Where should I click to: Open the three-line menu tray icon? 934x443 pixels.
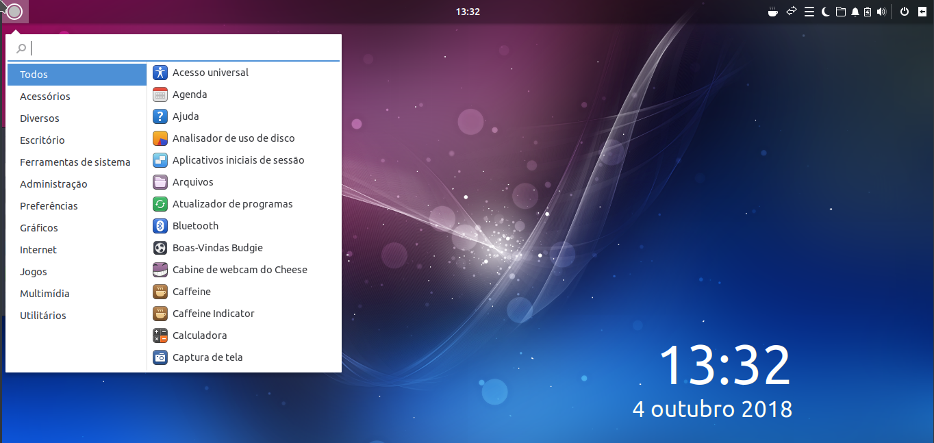pos(809,12)
